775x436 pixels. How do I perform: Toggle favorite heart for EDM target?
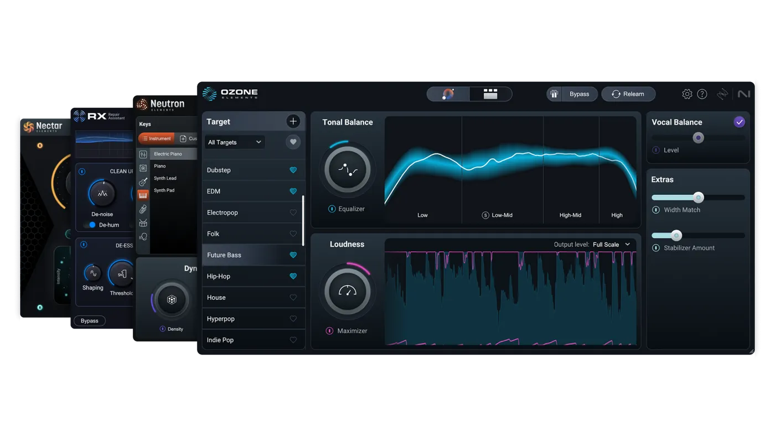coord(293,191)
